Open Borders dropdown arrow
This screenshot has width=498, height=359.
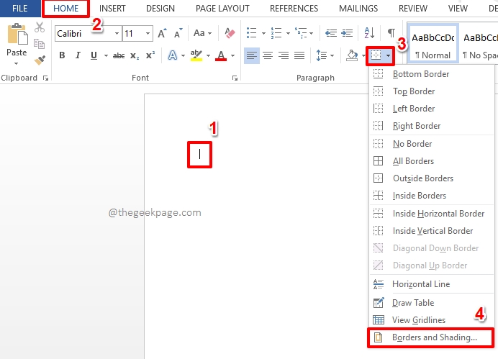point(388,56)
